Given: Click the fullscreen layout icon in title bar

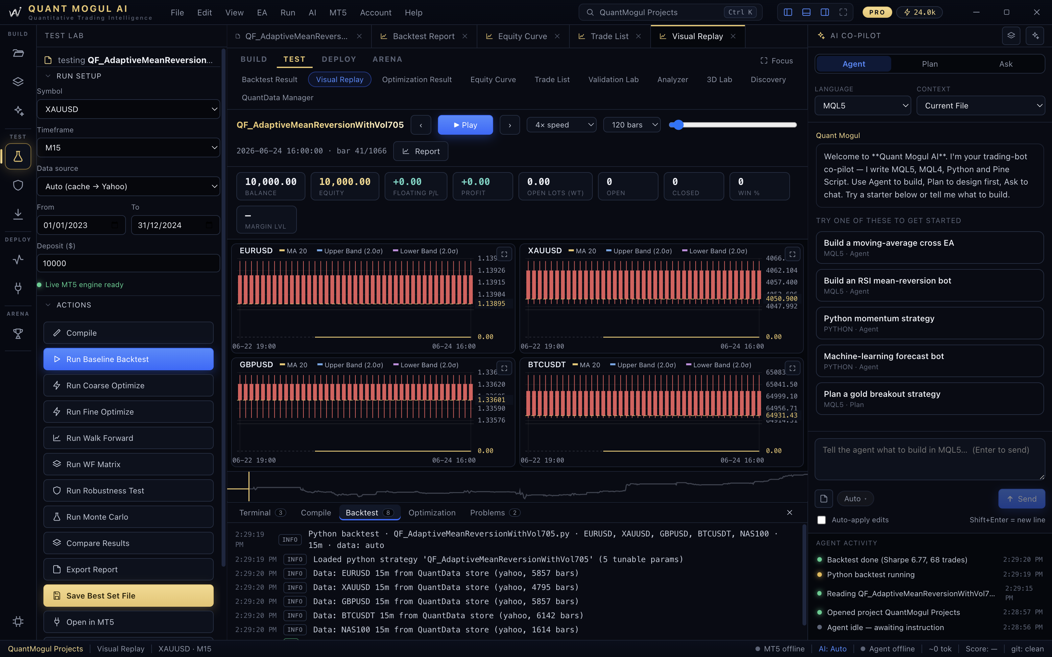Looking at the screenshot, I should point(843,12).
